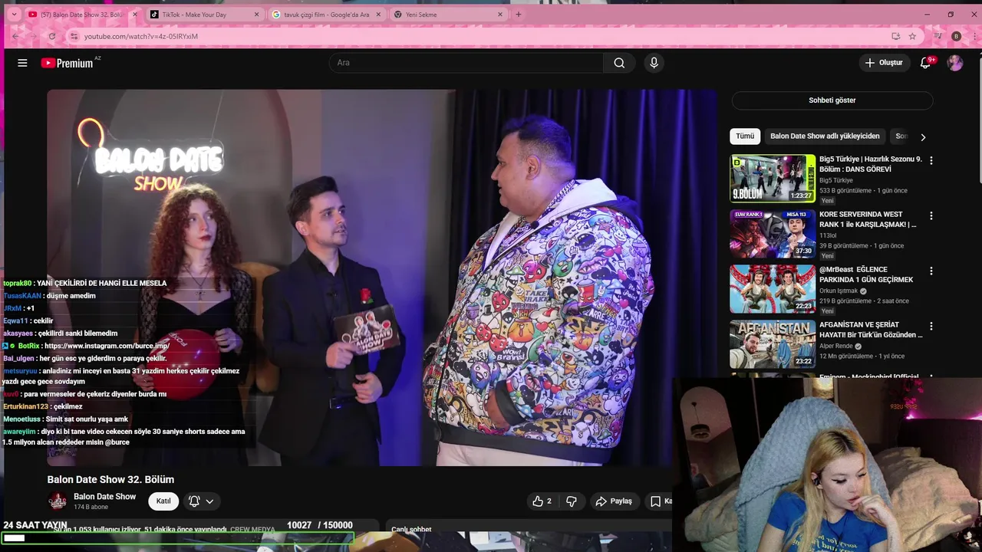Screen dimensions: 982x552
Task: Open Balon Date Show channel avatar
Action: (58, 501)
